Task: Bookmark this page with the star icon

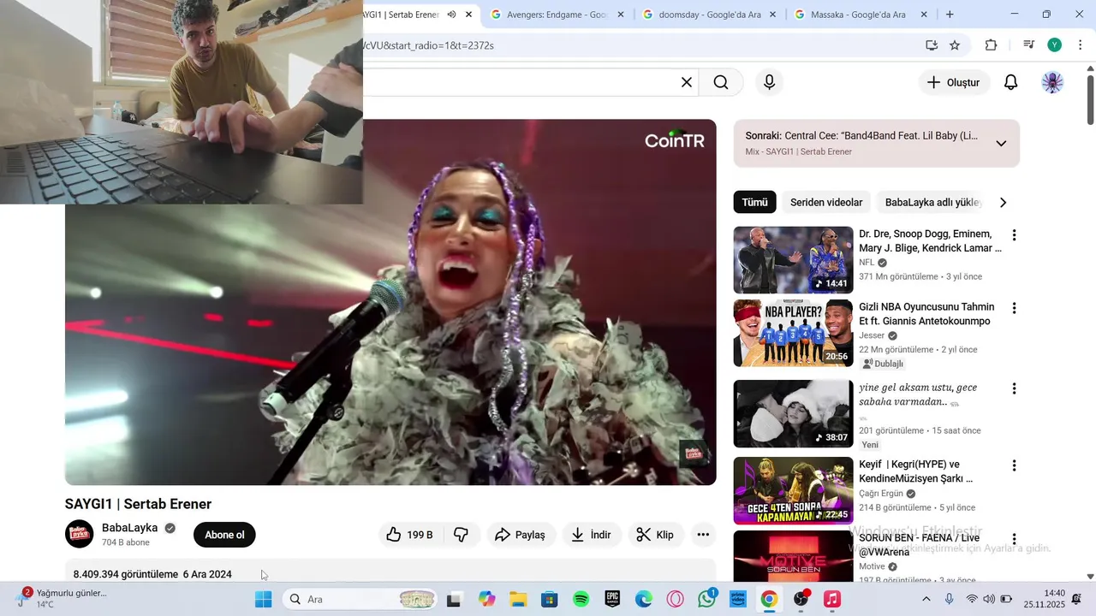Action: pos(955,45)
